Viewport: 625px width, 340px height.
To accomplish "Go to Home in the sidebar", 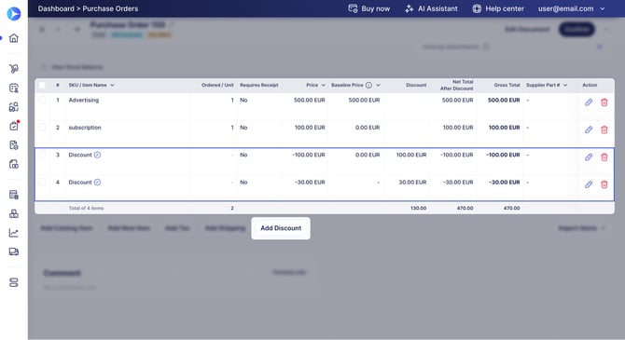I will point(14,38).
